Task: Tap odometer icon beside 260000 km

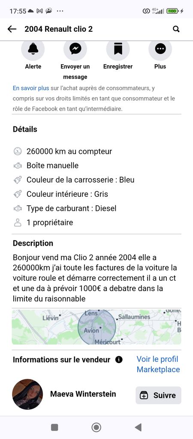Action: (18, 151)
